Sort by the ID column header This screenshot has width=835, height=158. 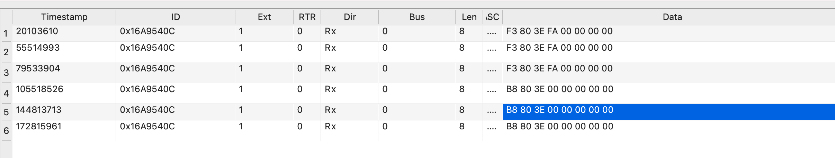point(176,17)
